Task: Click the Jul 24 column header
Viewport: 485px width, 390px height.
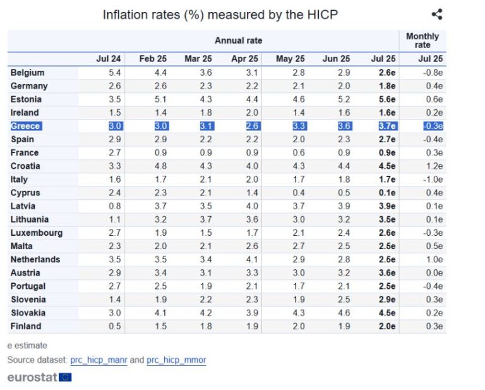Action: (x=109, y=59)
